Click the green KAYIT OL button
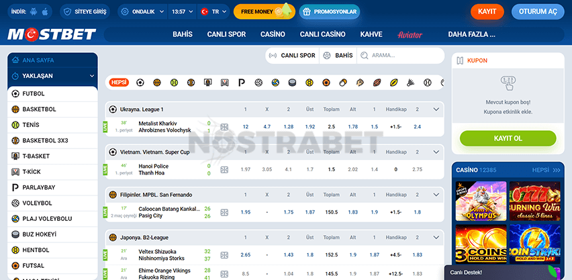 (508, 138)
